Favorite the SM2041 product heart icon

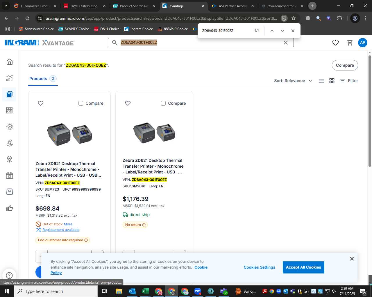128,103
